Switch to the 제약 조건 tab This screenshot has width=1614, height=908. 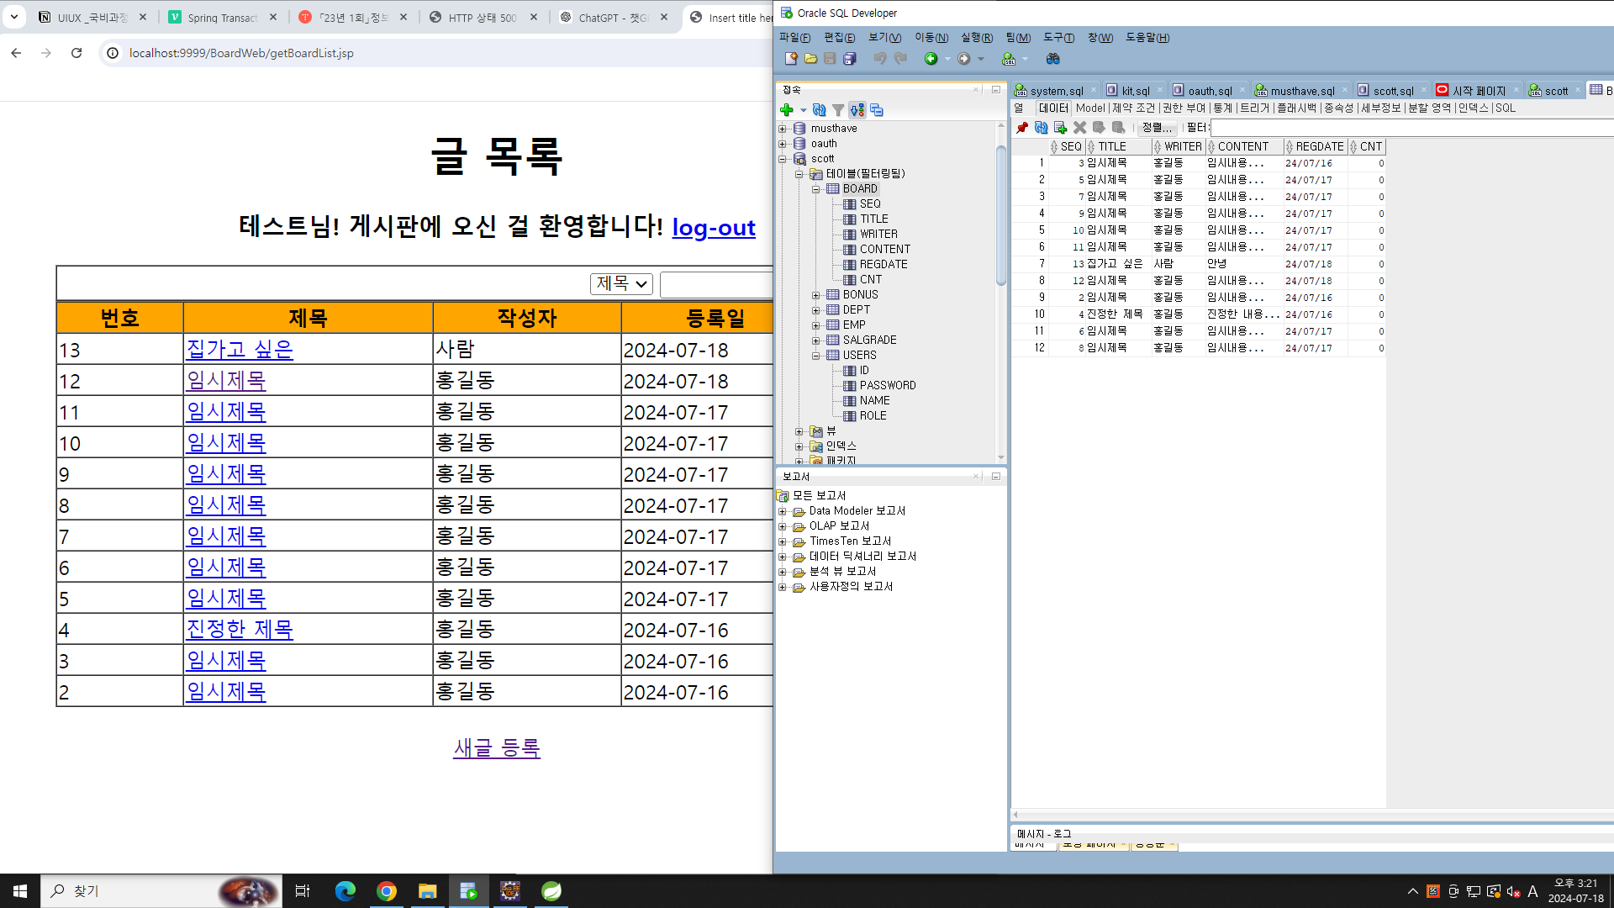point(1133,108)
